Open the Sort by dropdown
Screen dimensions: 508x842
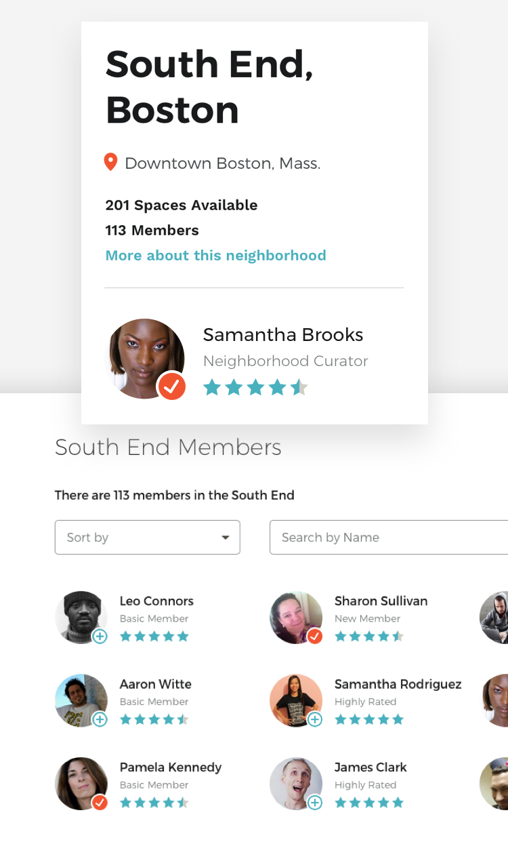[x=147, y=538]
